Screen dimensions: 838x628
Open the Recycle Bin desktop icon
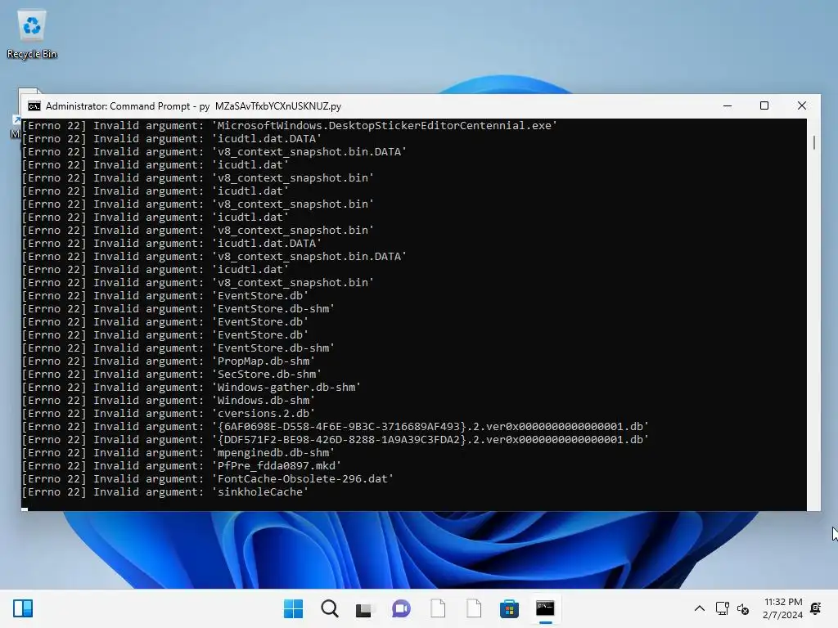(x=32, y=34)
